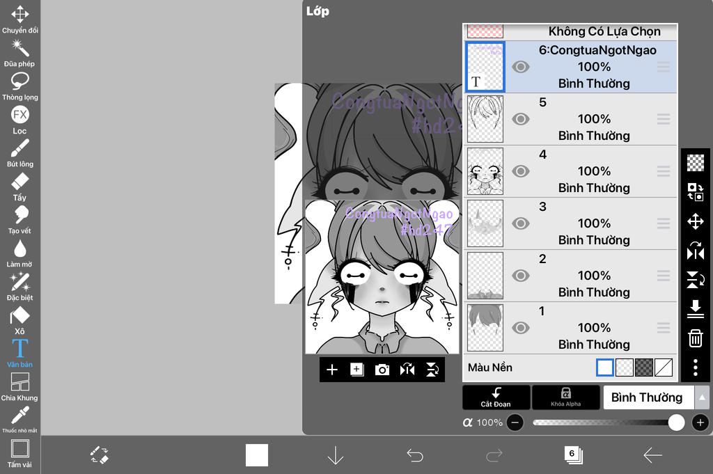Viewport: 713px width, 474px height.
Task: Undo the last action
Action: point(415,455)
